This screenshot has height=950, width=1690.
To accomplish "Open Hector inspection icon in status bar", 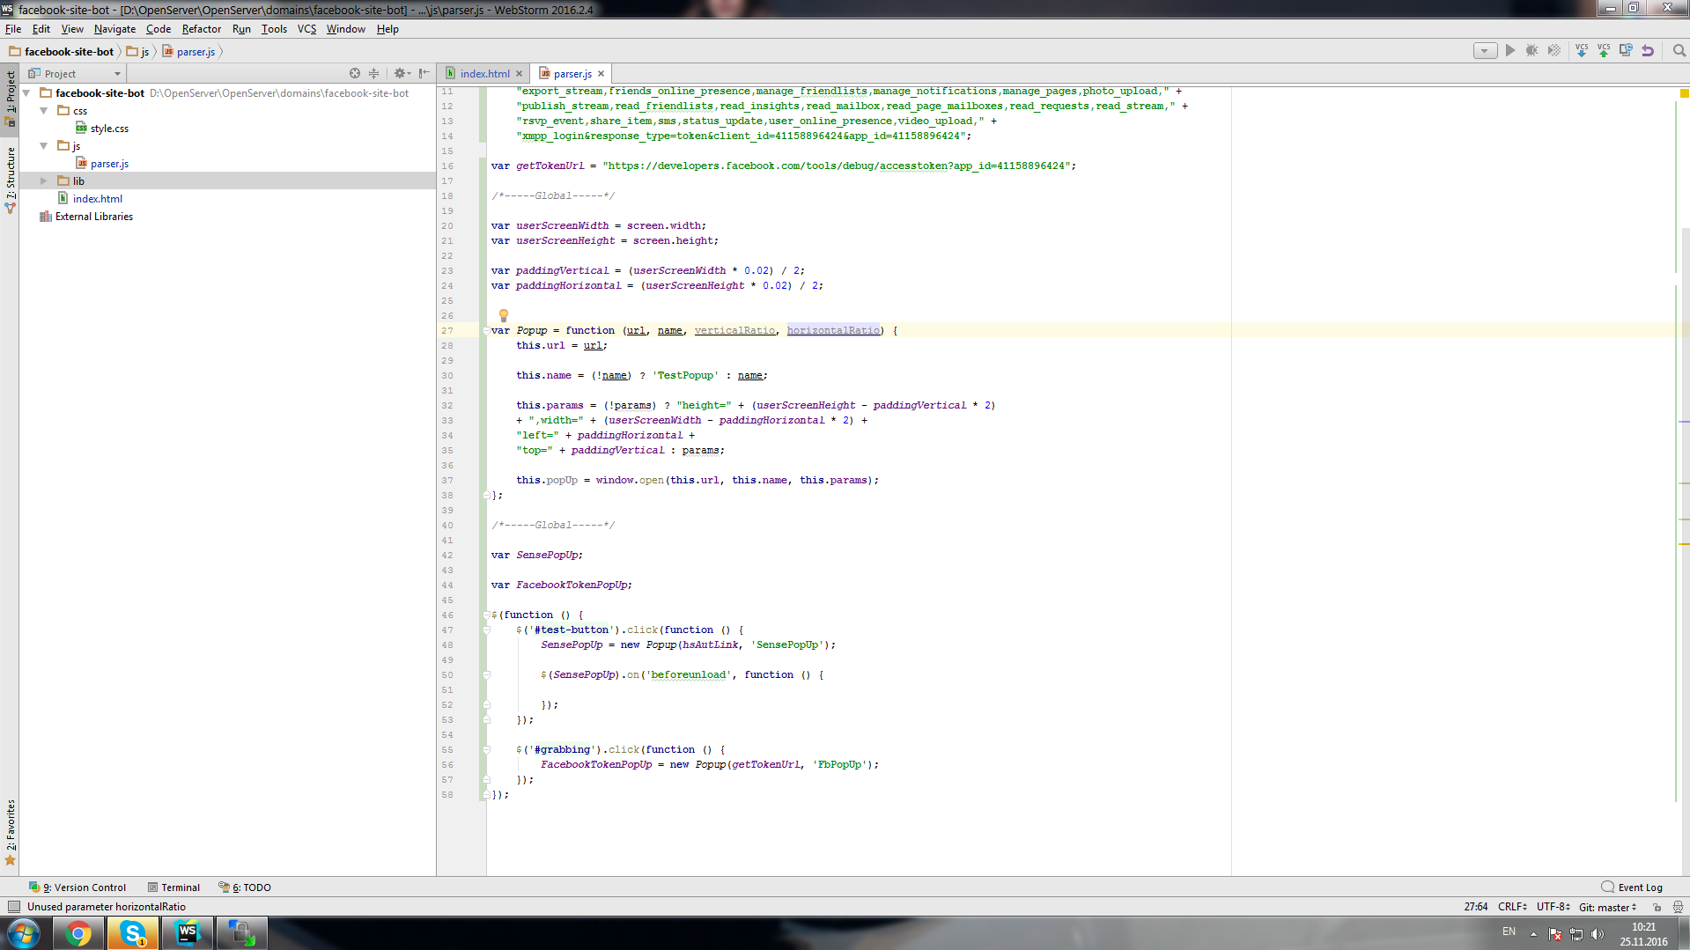I will (x=1678, y=908).
